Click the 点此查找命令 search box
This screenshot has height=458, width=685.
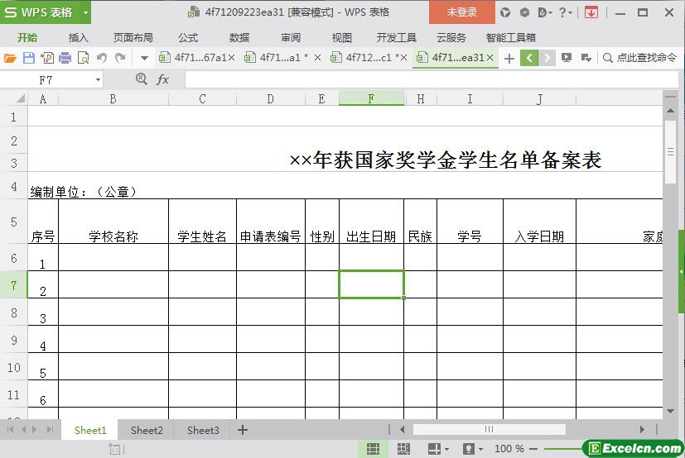click(639, 58)
